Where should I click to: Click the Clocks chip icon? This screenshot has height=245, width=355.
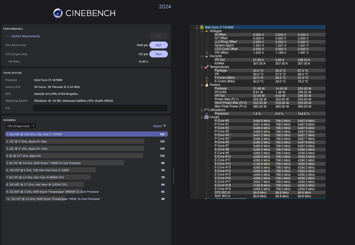206,117
